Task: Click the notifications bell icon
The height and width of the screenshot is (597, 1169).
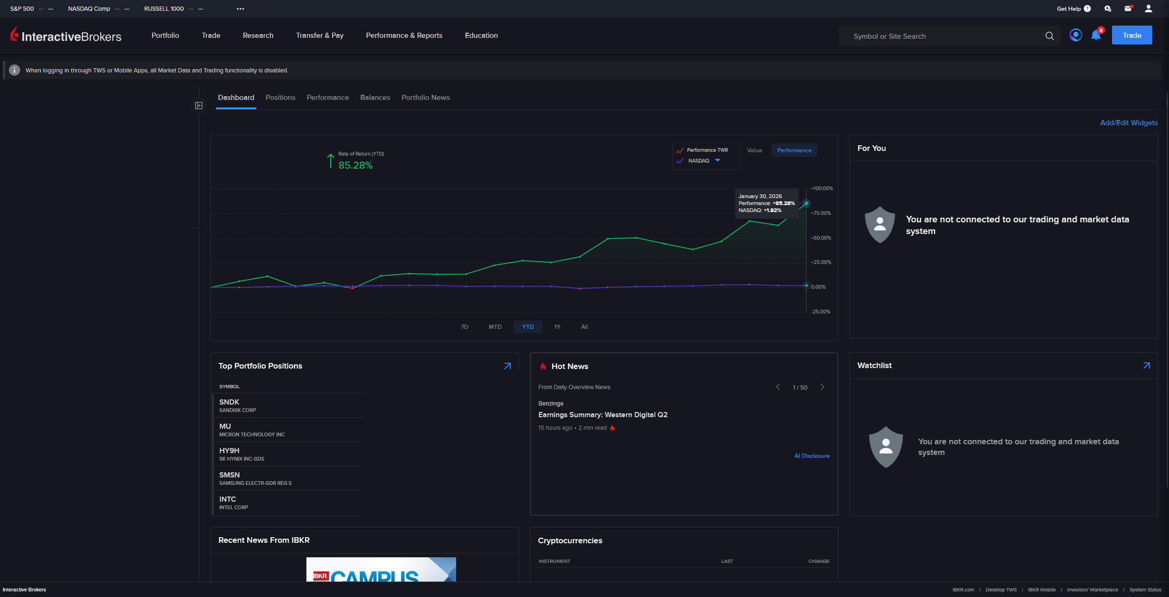Action: pos(1096,36)
